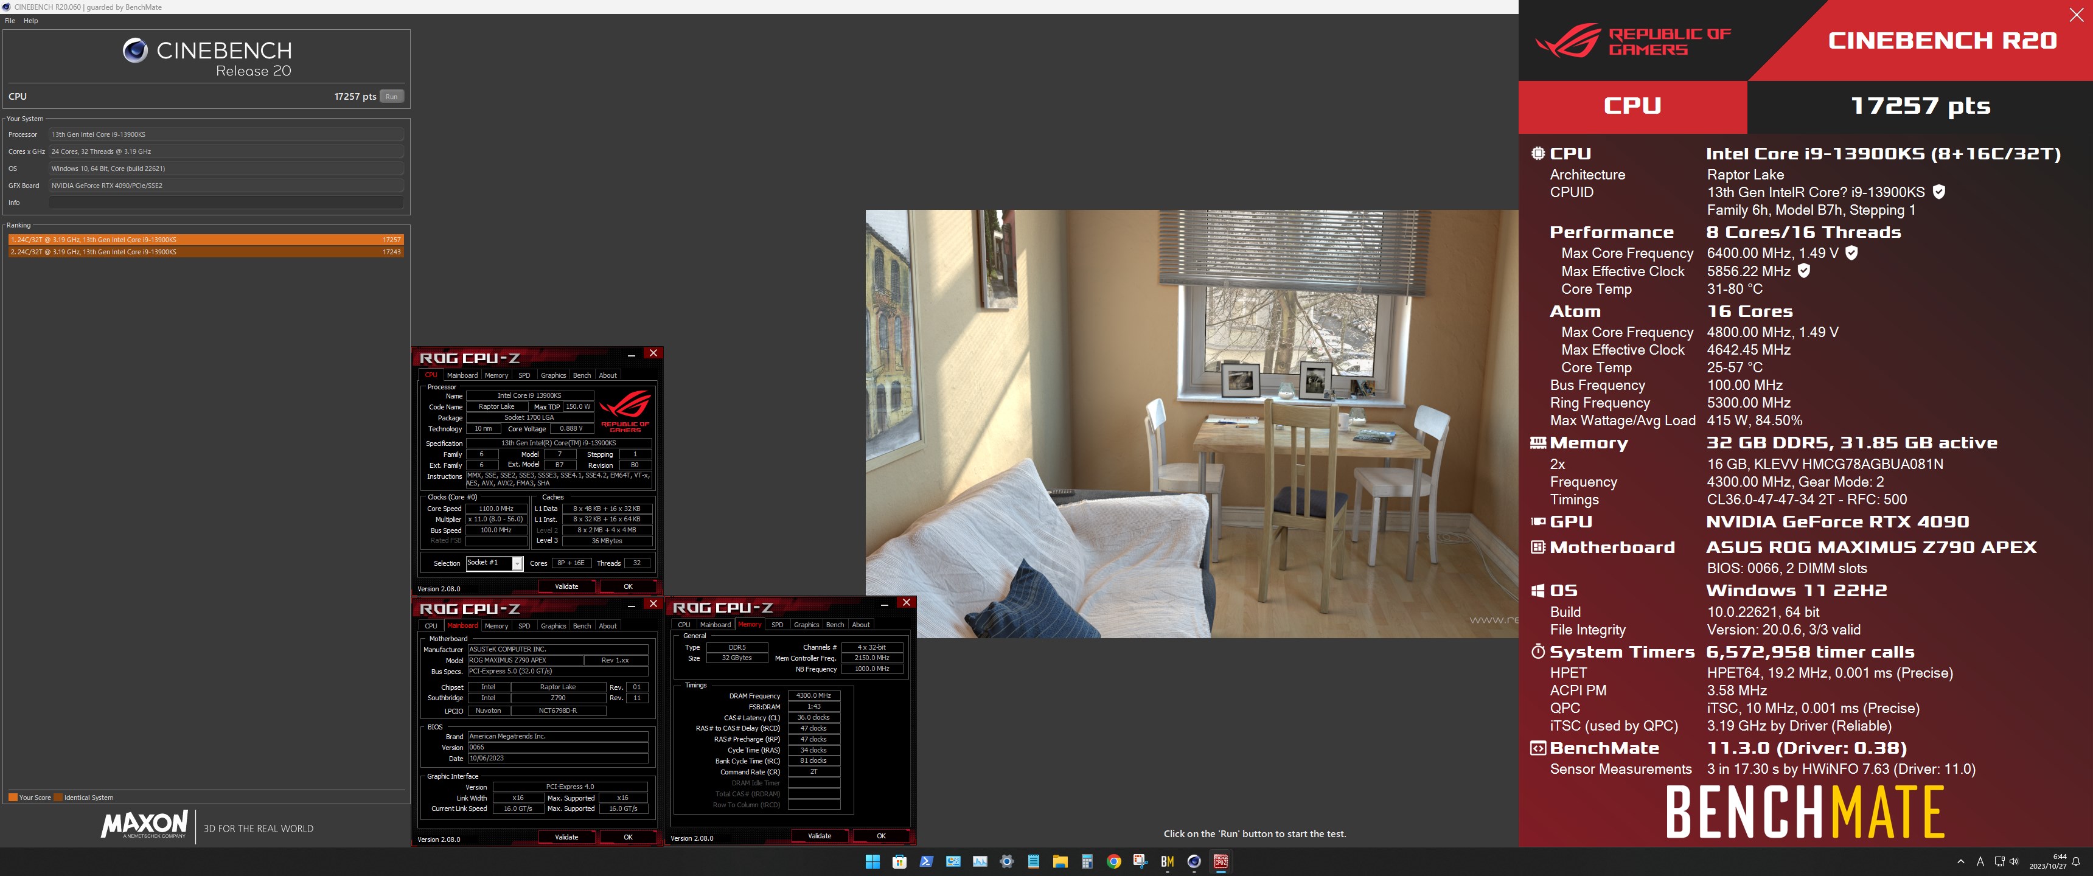Open the Socket #1 selection dropdown in CPU-Z
The width and height of the screenshot is (2093, 876).
coord(494,563)
